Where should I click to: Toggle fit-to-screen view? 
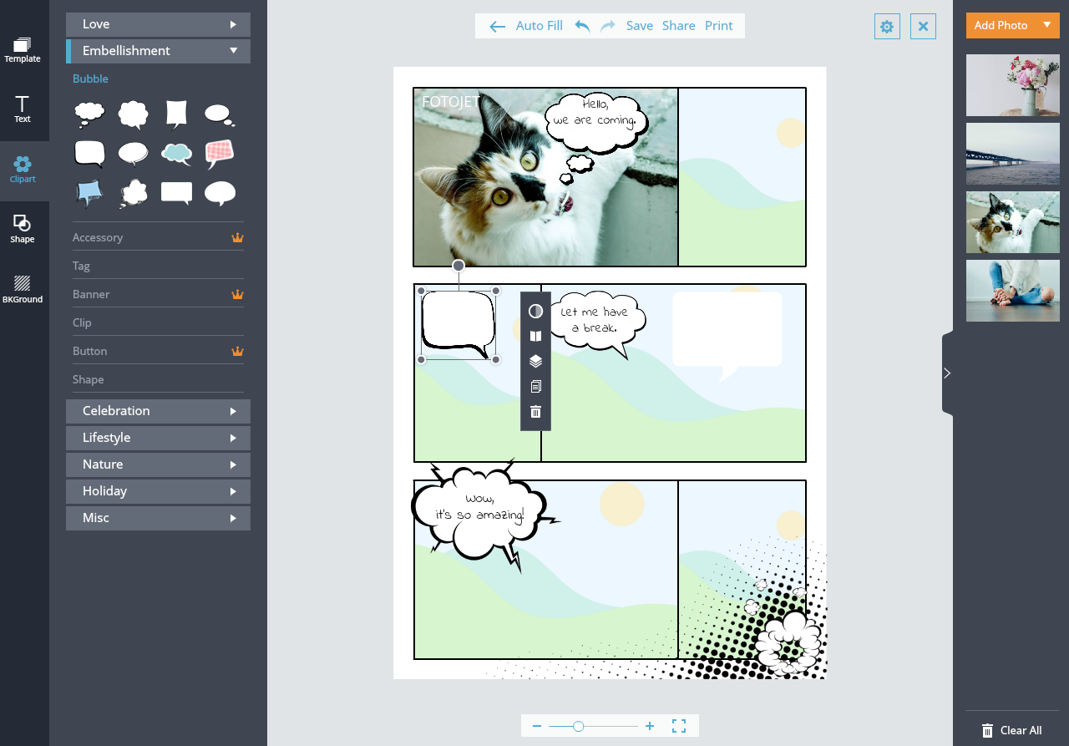[679, 726]
